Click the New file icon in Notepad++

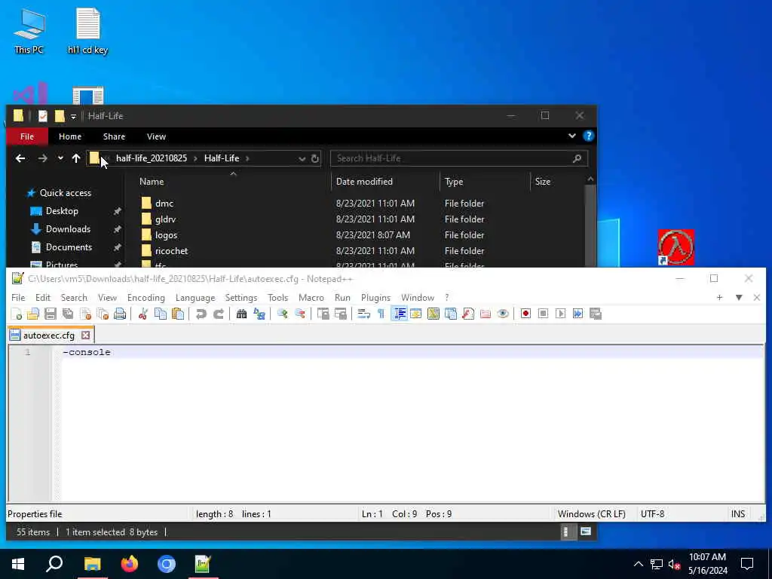pyautogui.click(x=16, y=314)
